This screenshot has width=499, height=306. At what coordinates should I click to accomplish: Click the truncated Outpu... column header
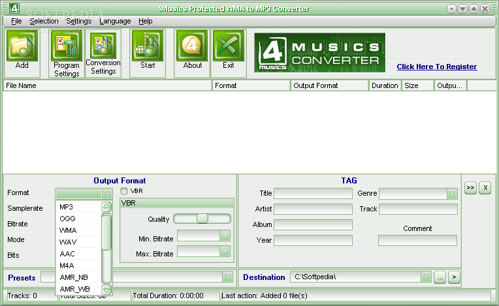(450, 85)
